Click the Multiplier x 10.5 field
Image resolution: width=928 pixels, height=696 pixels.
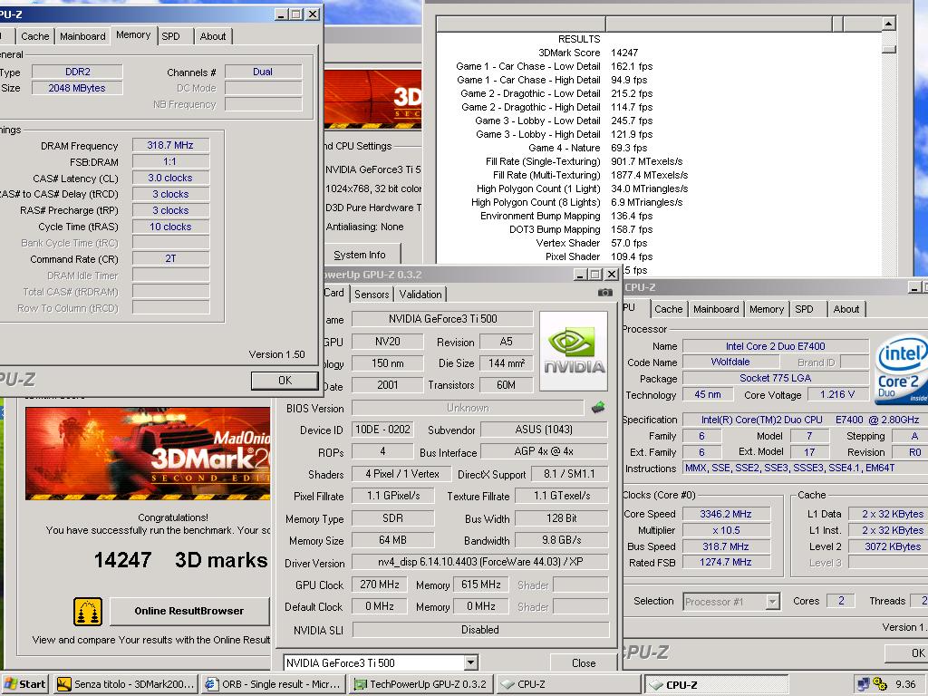(726, 530)
